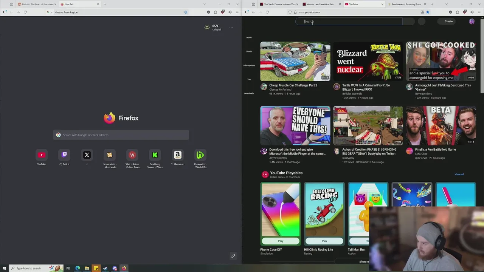Viewport: 484px width, 272px height.
Task: Open Windows Start menu
Action: [5, 268]
